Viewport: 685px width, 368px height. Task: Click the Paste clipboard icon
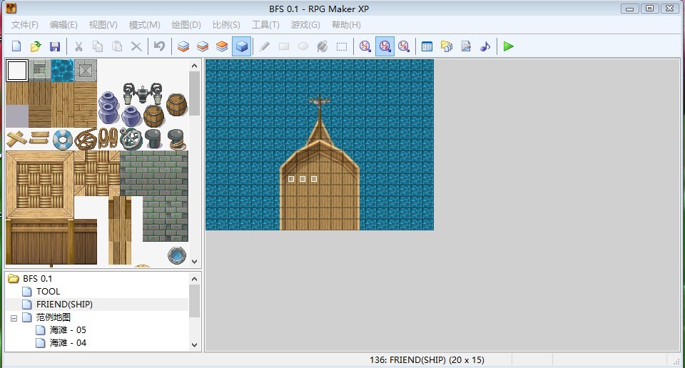coord(117,46)
